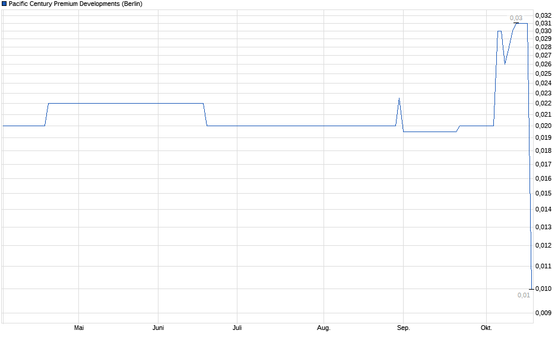The image size is (558, 343).
Task: Click the 0,030 value on the price axis
Action: [x=543, y=31]
